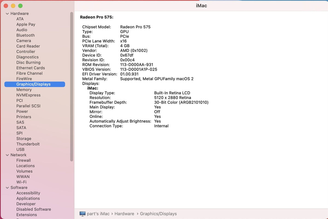Image resolution: width=328 pixels, height=219 pixels.
Task: Open Extensions under Software
Action: tap(27, 215)
